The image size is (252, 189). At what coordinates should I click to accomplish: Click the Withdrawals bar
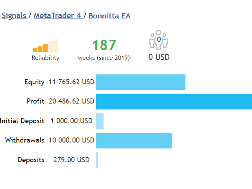coord(134,141)
